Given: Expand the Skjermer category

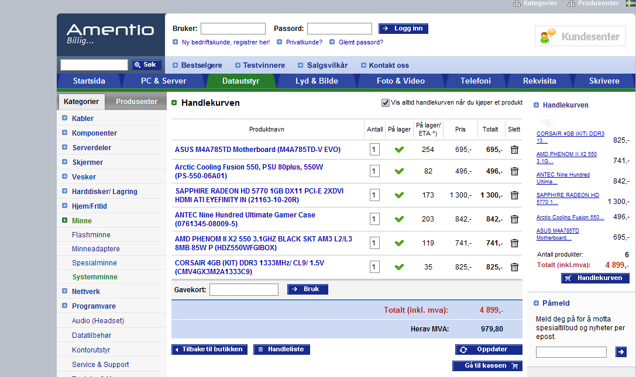Looking at the screenshot, I should click(64, 162).
